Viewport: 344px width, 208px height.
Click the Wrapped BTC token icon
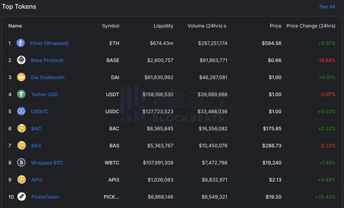click(x=21, y=163)
